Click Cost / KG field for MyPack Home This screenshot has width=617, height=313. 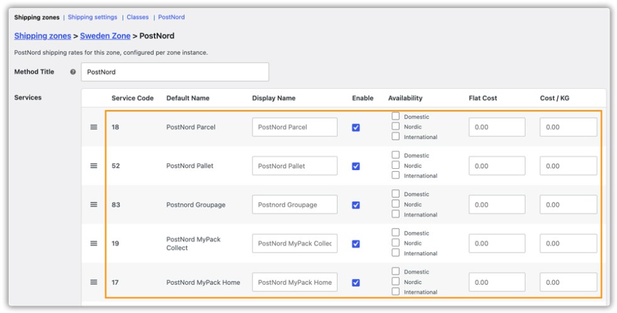click(x=568, y=282)
